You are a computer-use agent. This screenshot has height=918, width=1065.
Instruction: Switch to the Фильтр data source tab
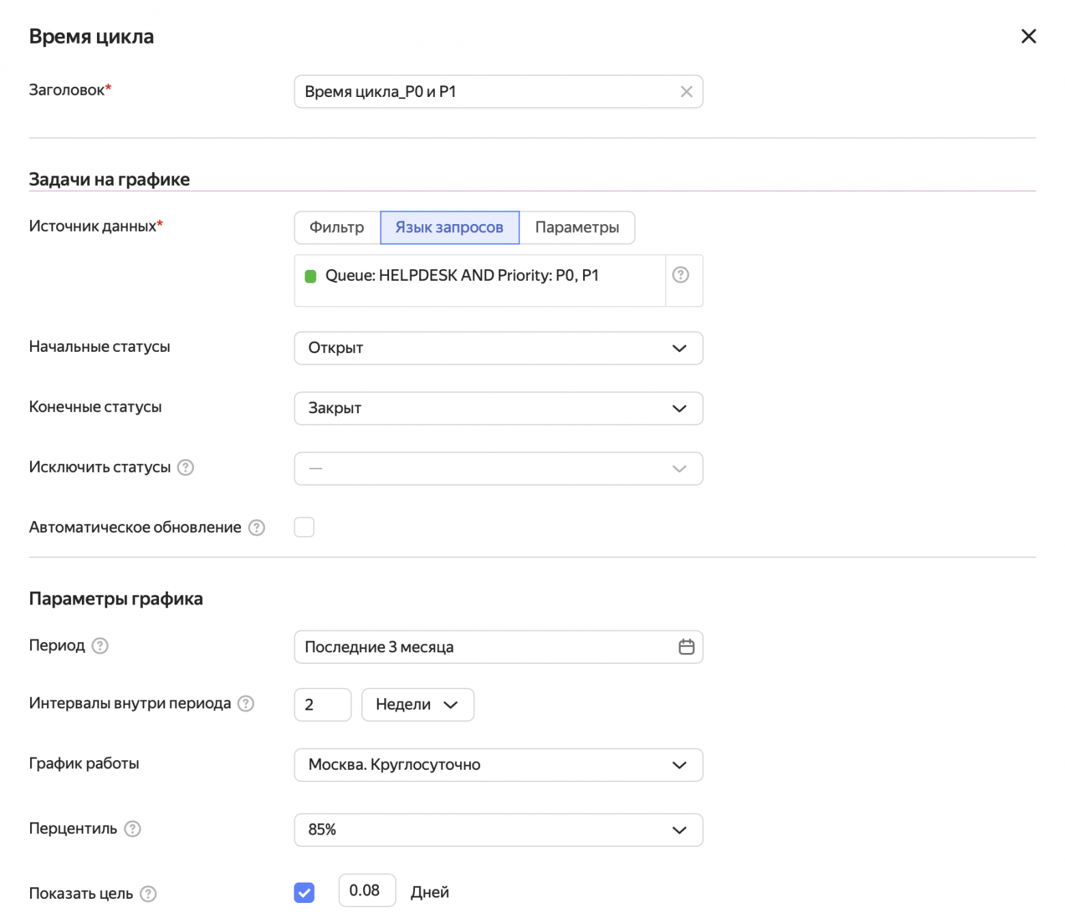click(337, 227)
